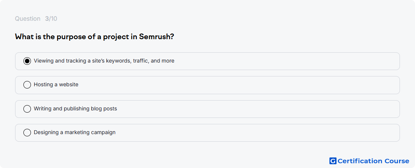Viewport: 415px width, 168px height.
Task: Click the 'Viewing and tracking a site's keywords' answer text
Action: coord(104,61)
